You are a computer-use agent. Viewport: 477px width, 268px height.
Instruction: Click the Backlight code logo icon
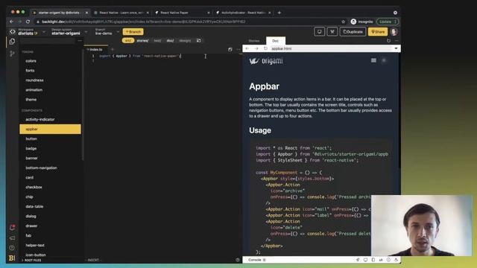click(12, 31)
